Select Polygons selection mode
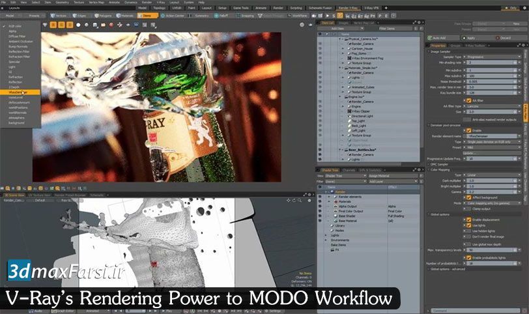This screenshot has height=314, width=529. click(103, 16)
